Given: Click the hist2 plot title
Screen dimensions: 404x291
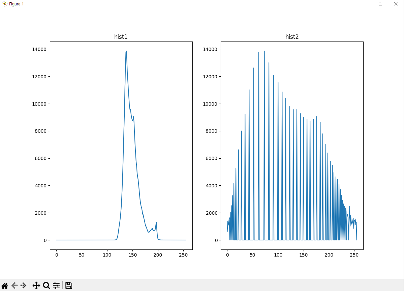Looking at the screenshot, I should pyautogui.click(x=292, y=37).
